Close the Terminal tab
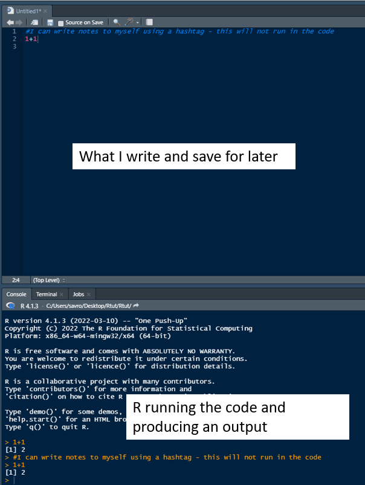Viewport: 365px width, 485px height. coord(61,294)
